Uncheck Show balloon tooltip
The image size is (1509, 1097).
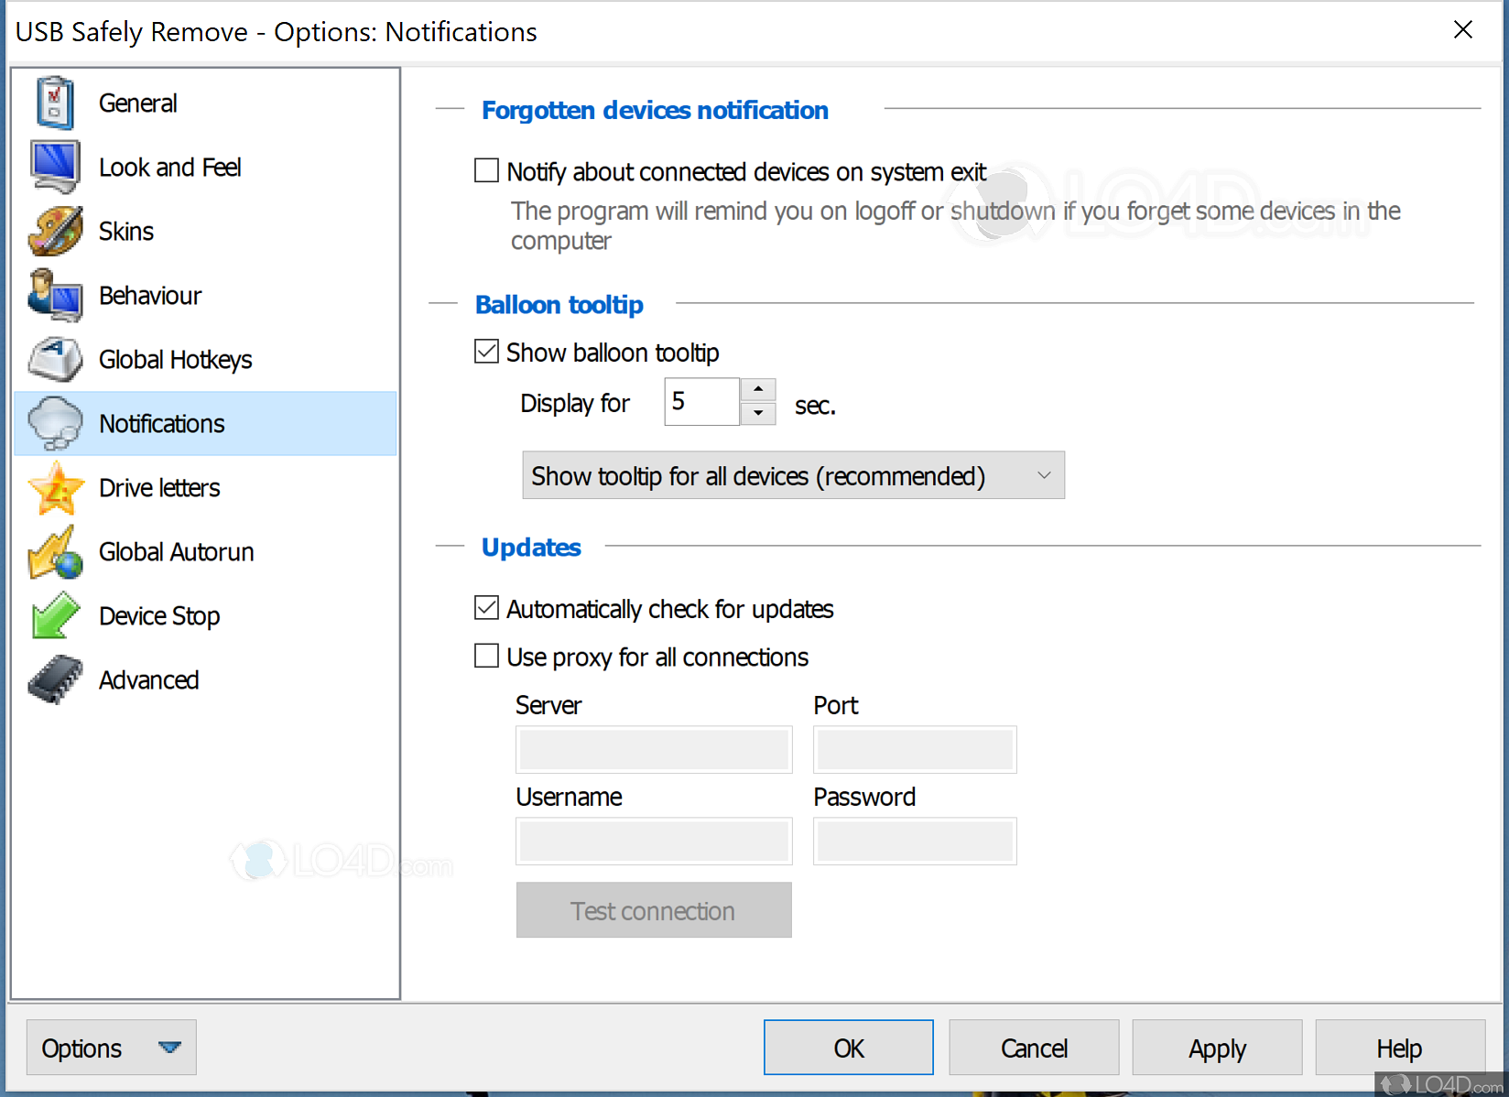point(486,351)
